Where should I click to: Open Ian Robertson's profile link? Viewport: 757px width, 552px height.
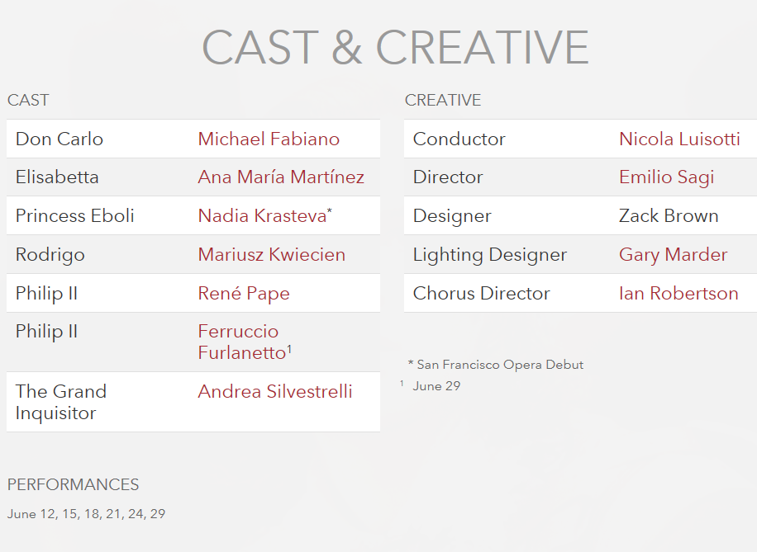(x=678, y=293)
